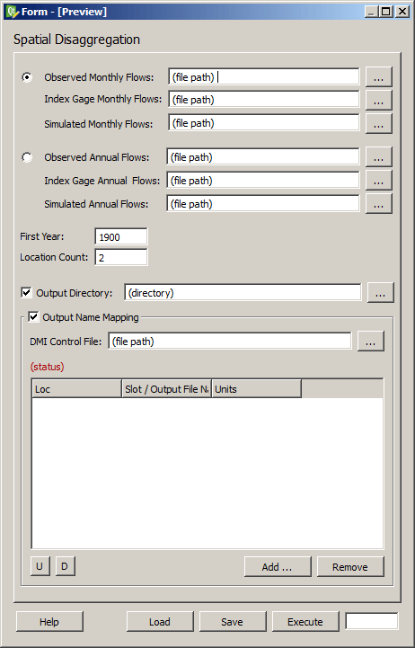
Task: Click the Loc column header
Action: coord(77,389)
